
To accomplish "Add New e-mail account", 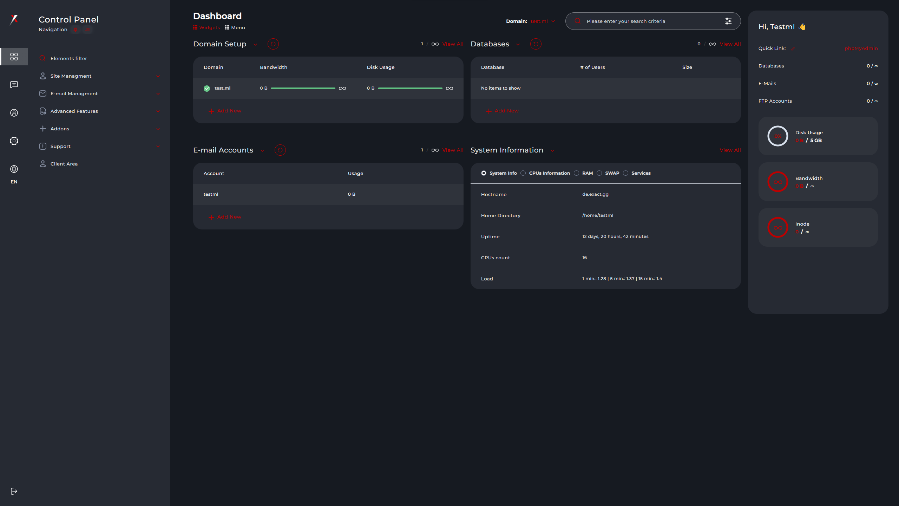I will [225, 217].
